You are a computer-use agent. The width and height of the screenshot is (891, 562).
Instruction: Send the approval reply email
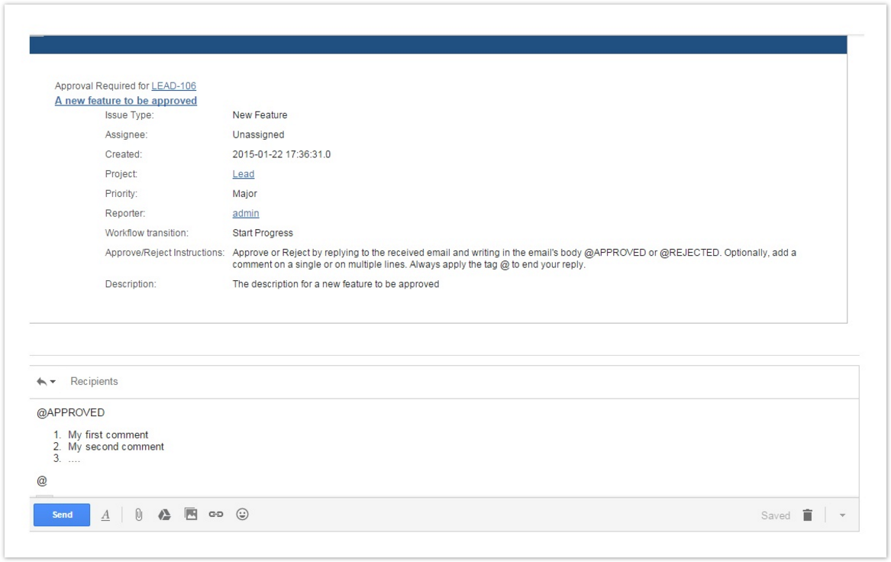tap(62, 515)
